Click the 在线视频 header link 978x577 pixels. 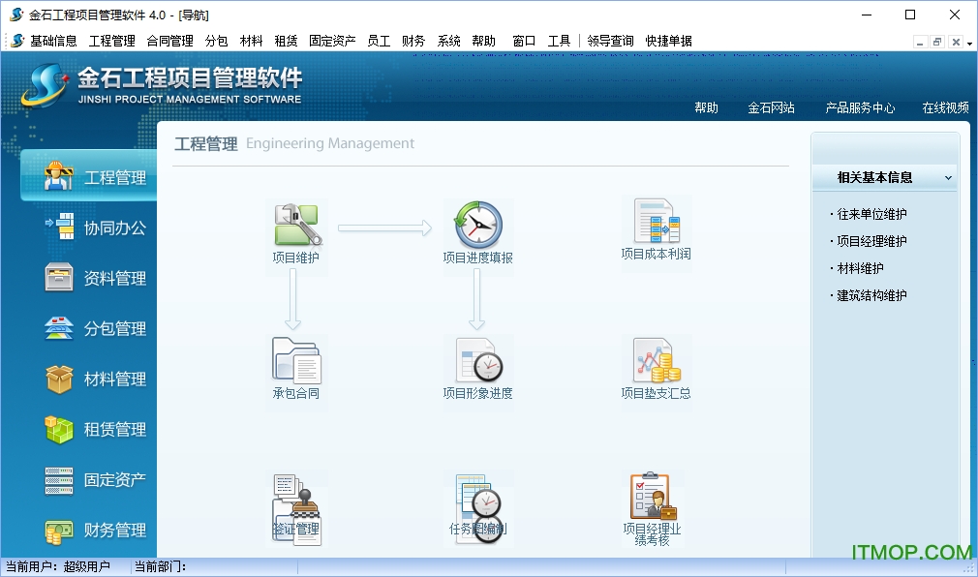coord(945,108)
